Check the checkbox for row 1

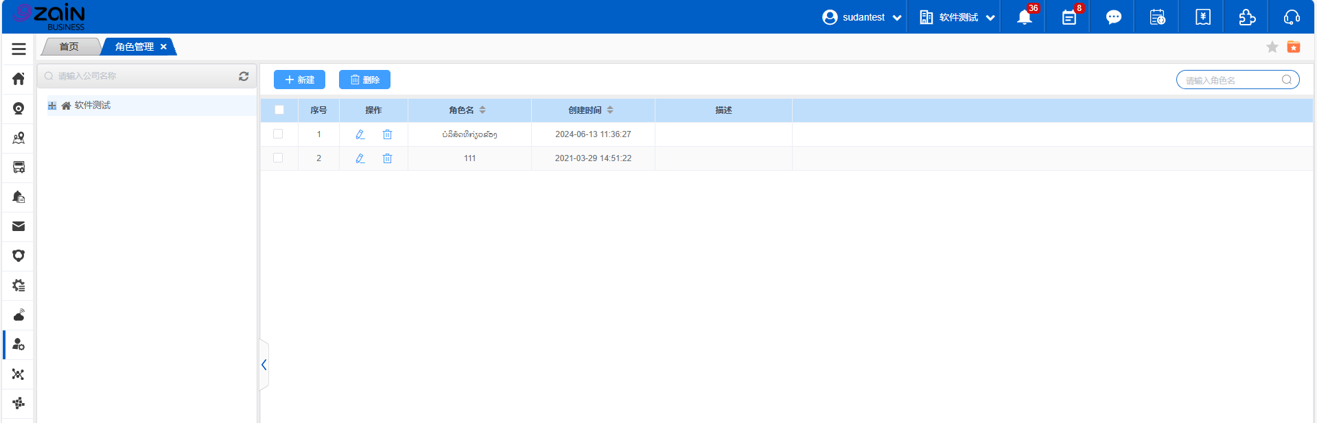[278, 134]
